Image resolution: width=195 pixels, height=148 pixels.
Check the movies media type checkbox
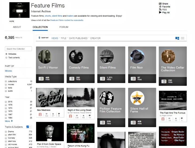[x=6, y=85]
